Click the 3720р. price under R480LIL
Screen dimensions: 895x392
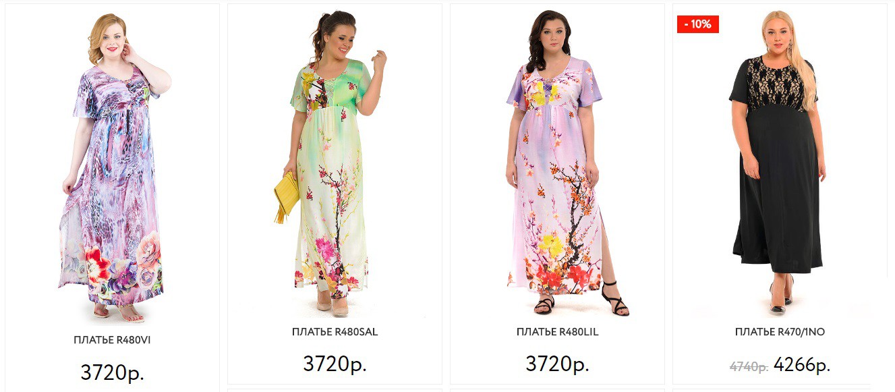tap(557, 364)
